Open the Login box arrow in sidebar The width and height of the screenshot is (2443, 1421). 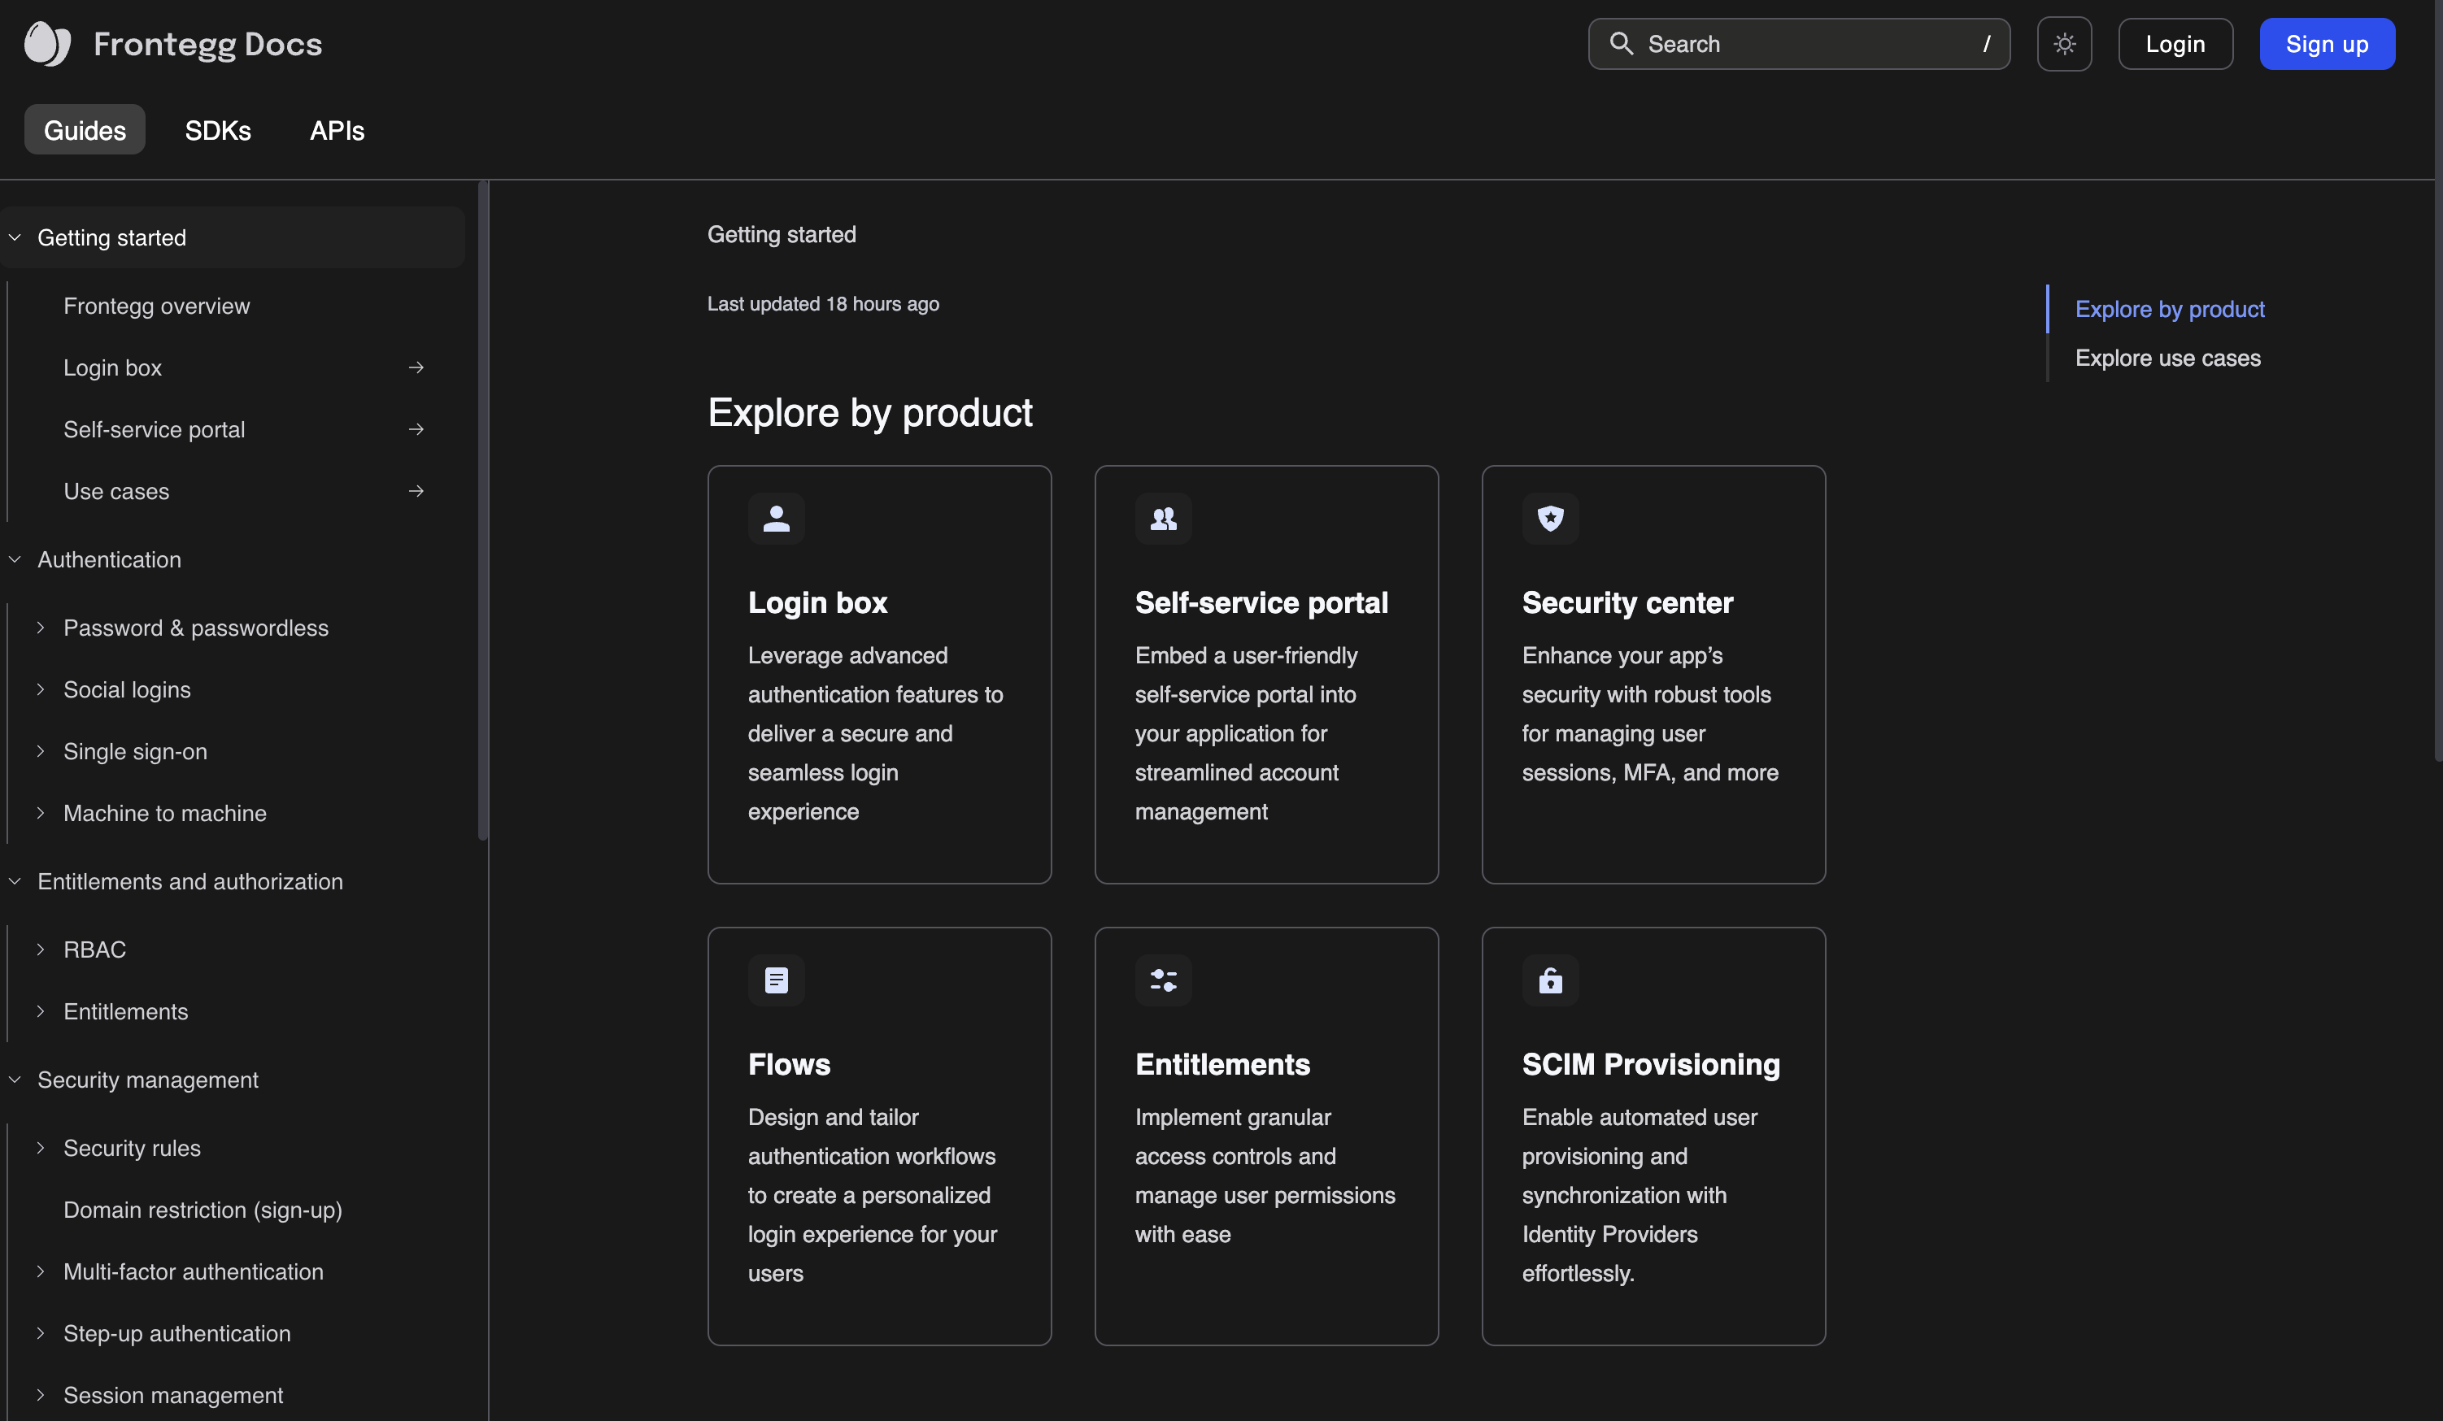(x=415, y=367)
